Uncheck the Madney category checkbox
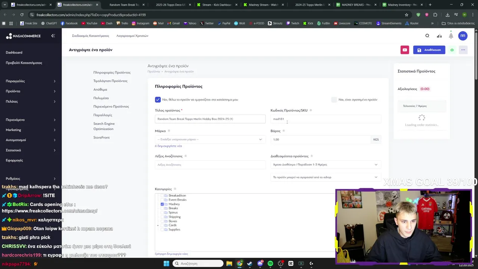Image resolution: width=478 pixels, height=269 pixels. (162, 204)
